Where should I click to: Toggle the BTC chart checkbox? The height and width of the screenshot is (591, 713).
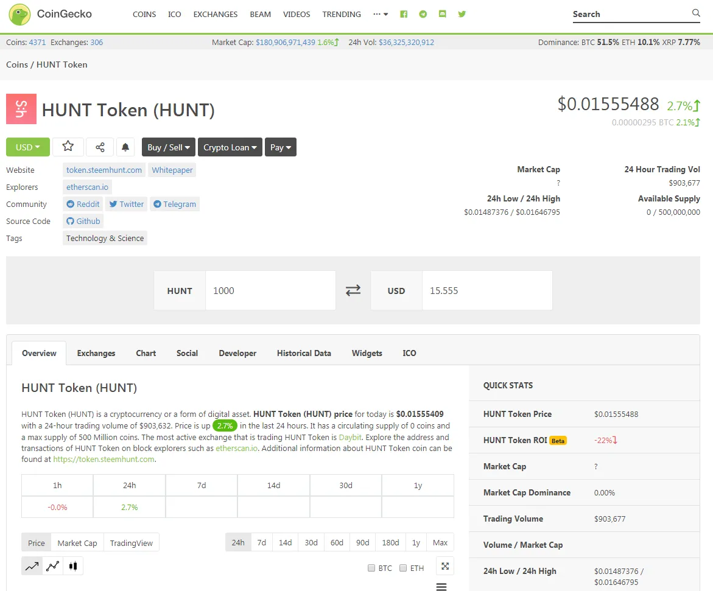[371, 568]
